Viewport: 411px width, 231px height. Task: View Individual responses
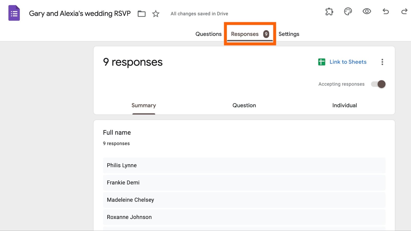[344, 105]
